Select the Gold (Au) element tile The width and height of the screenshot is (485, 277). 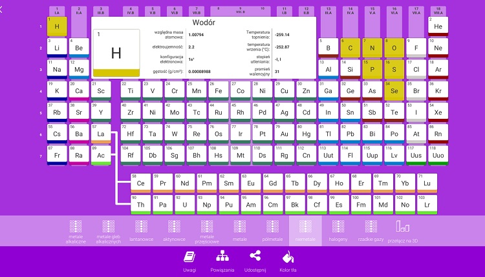click(285, 134)
